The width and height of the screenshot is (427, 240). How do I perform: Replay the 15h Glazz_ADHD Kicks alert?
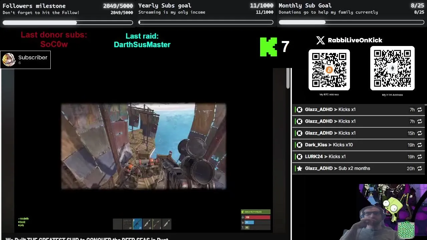coord(420,133)
